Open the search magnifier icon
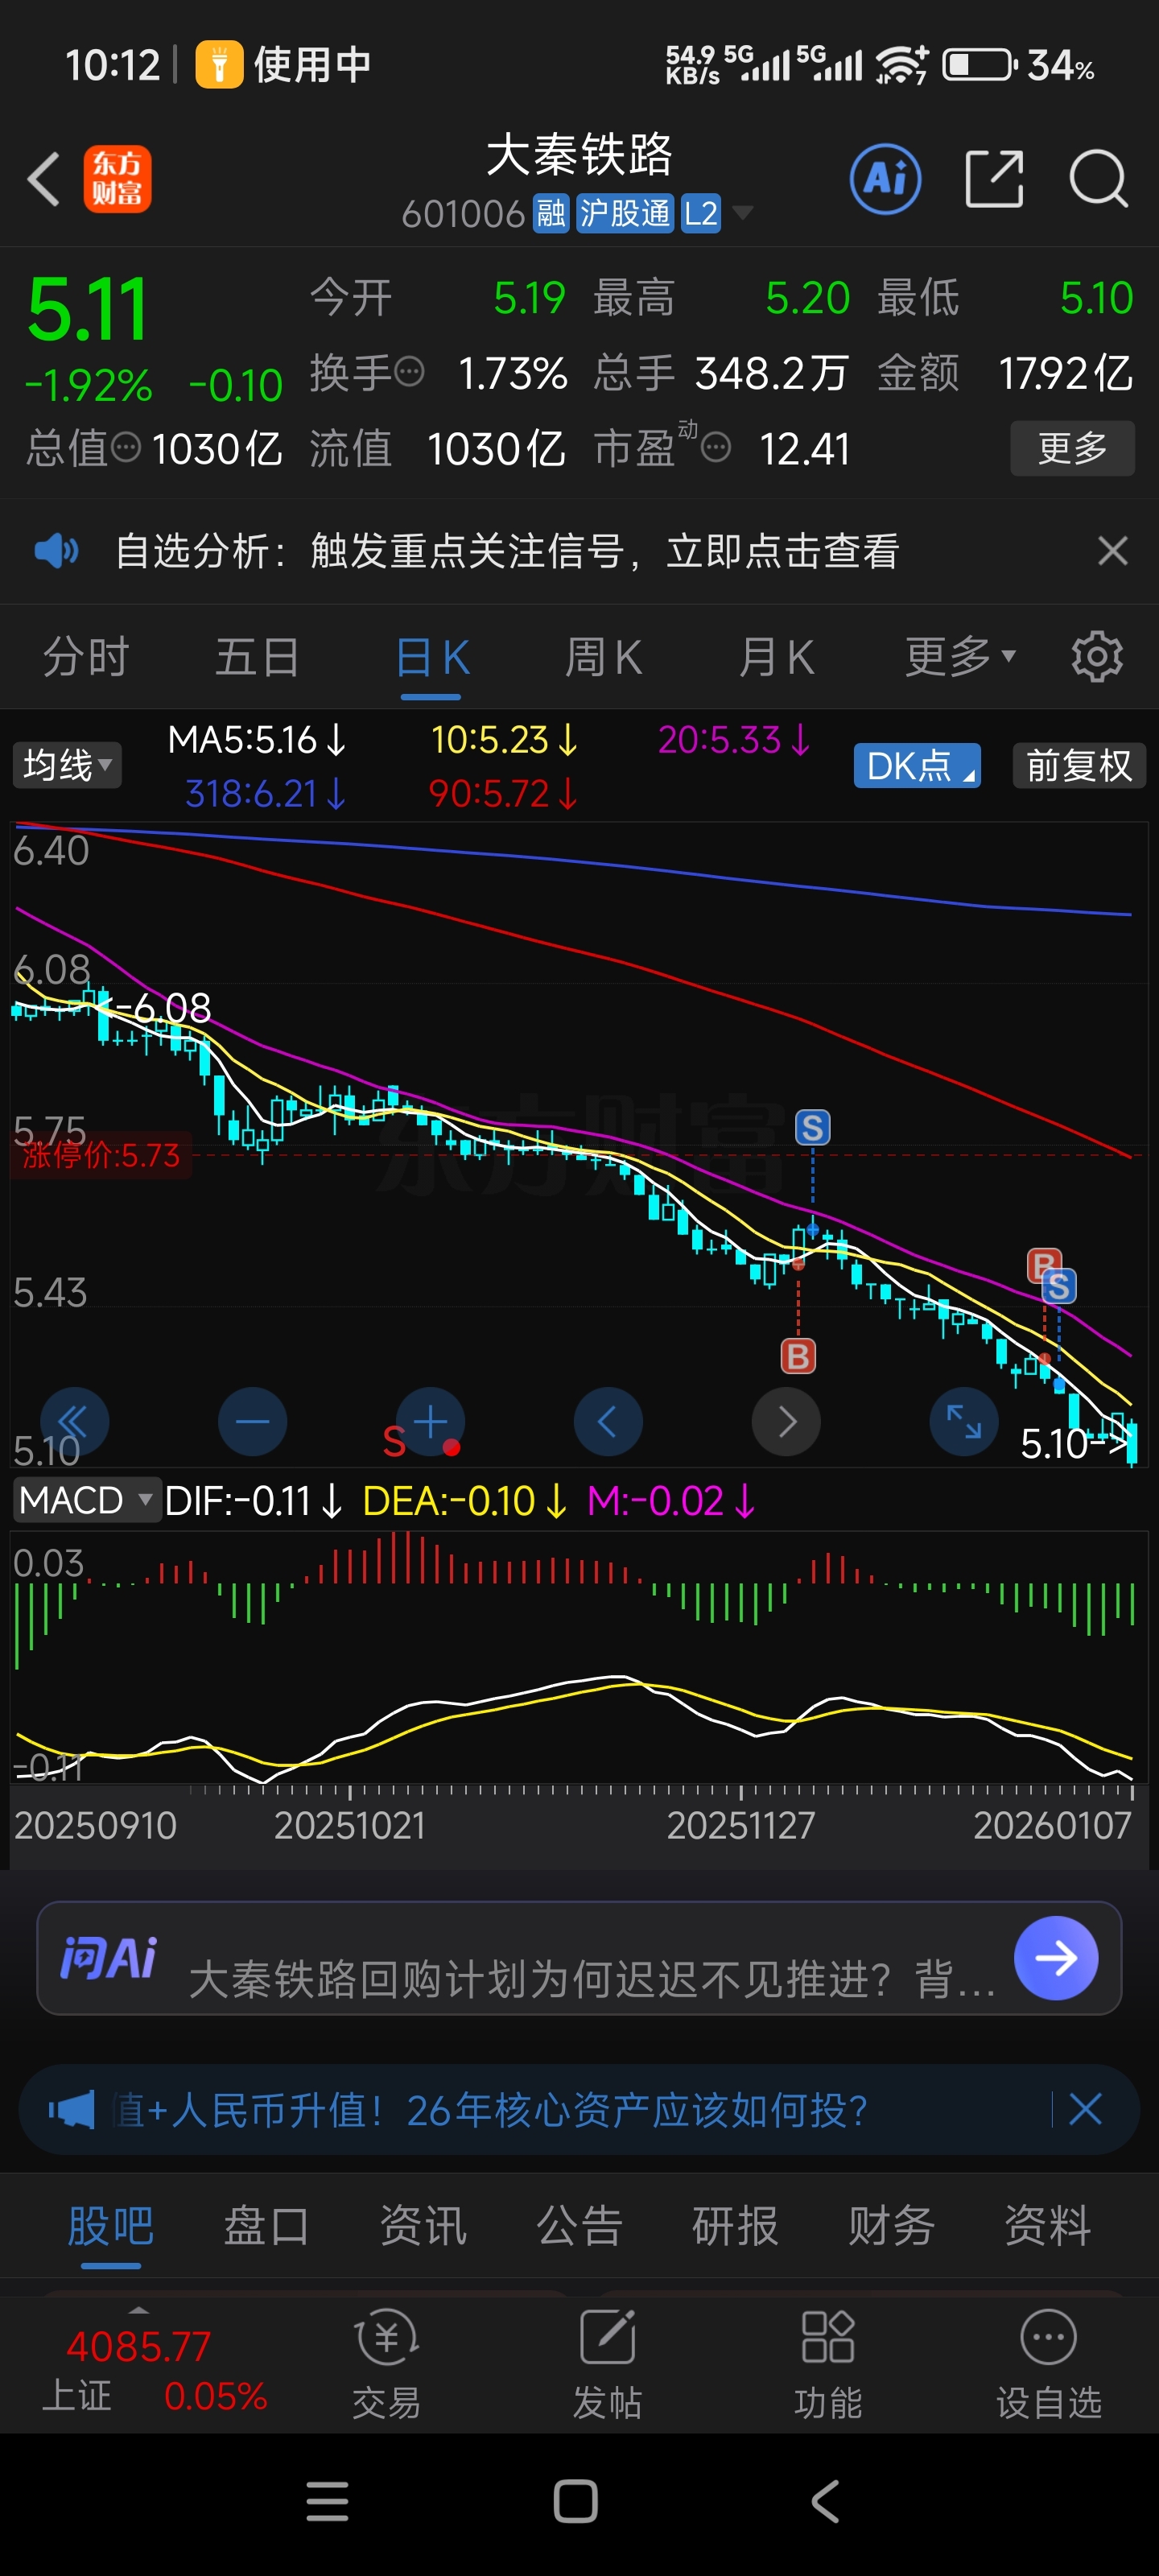Image resolution: width=1159 pixels, height=2576 pixels. pos(1098,179)
